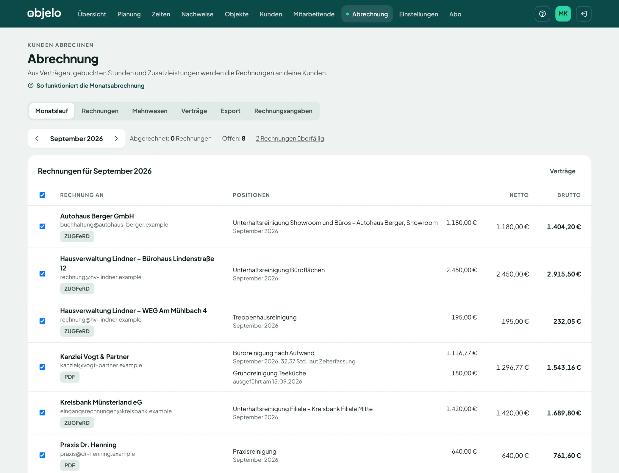Open the MK user avatar
The width and height of the screenshot is (619, 473).
point(563,14)
